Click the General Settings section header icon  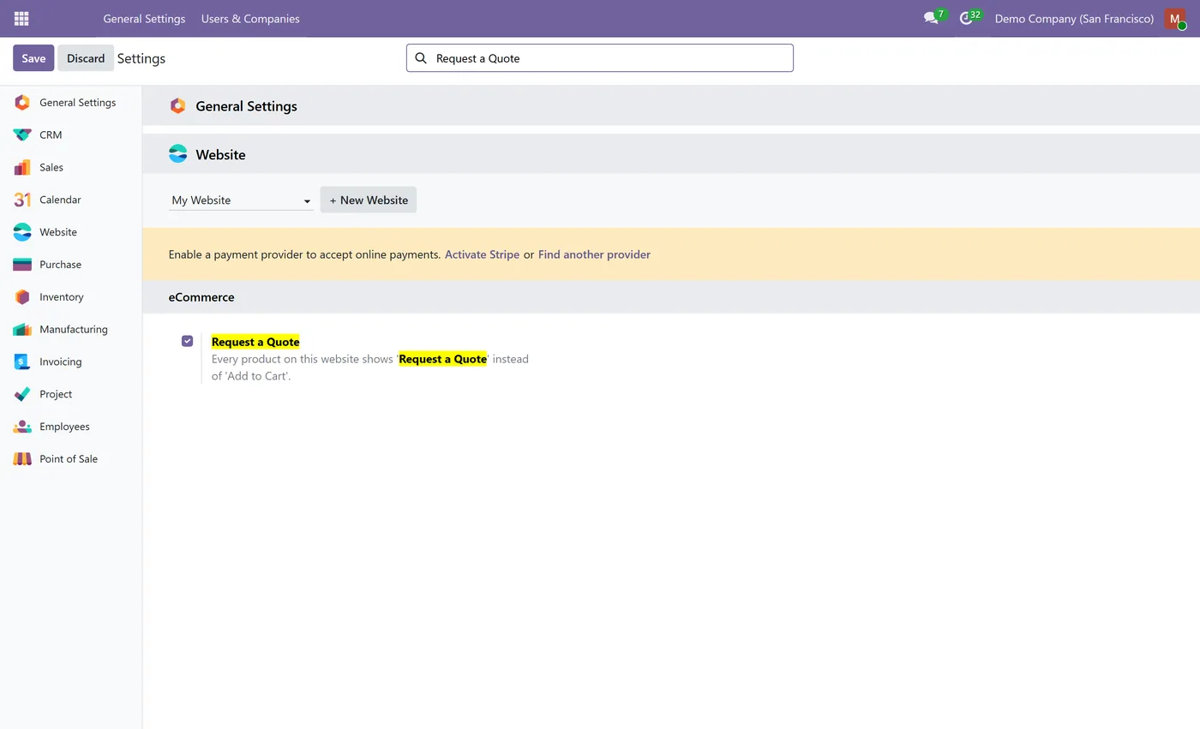[x=177, y=106]
